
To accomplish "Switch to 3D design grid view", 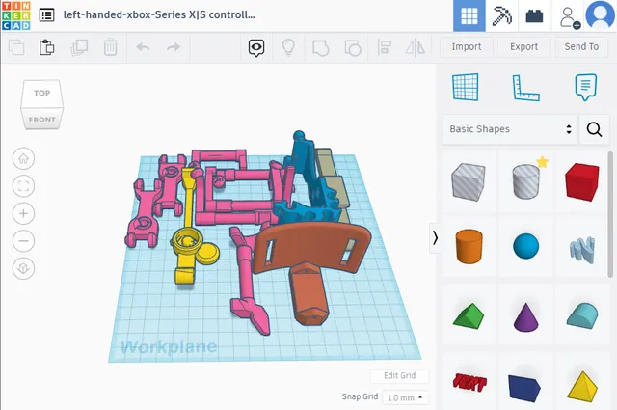I will 469,15.
